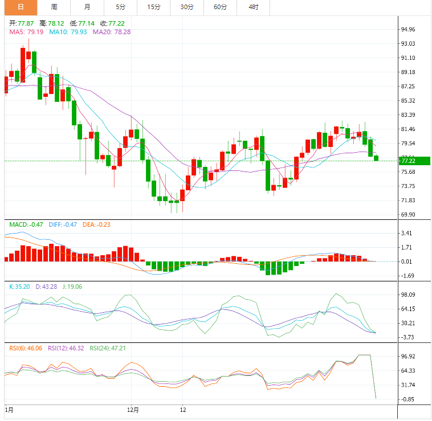Select the 60分 interval tab

[x=220, y=7]
